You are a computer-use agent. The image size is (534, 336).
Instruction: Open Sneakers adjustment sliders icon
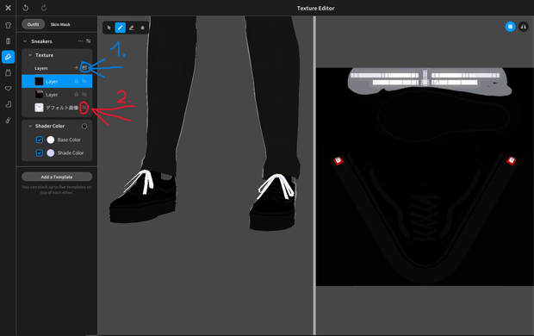coord(89,40)
